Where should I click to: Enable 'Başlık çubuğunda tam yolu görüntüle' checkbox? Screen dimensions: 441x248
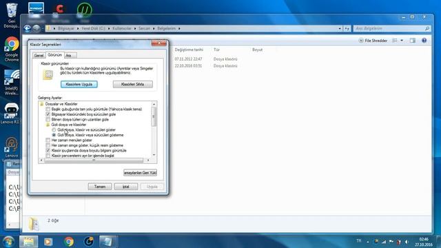(x=48, y=109)
